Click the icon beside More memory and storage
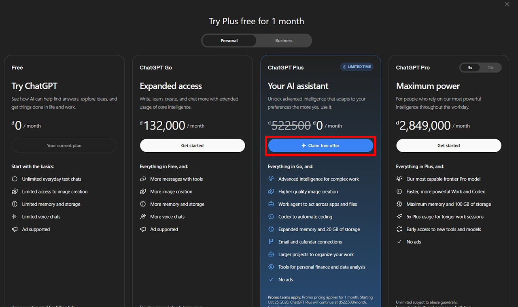Viewport: 518px width, 307px height. click(x=143, y=204)
